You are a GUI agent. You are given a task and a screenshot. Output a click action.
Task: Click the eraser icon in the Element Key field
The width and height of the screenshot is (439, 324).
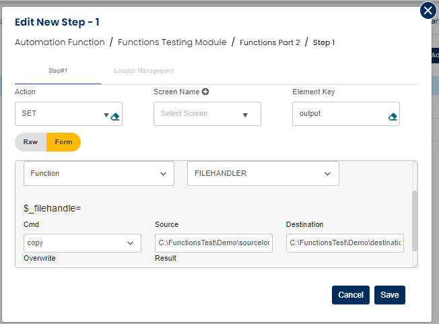click(393, 117)
